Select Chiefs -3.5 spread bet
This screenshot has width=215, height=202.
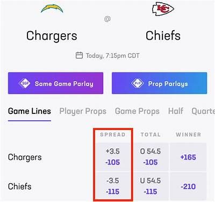[113, 186]
